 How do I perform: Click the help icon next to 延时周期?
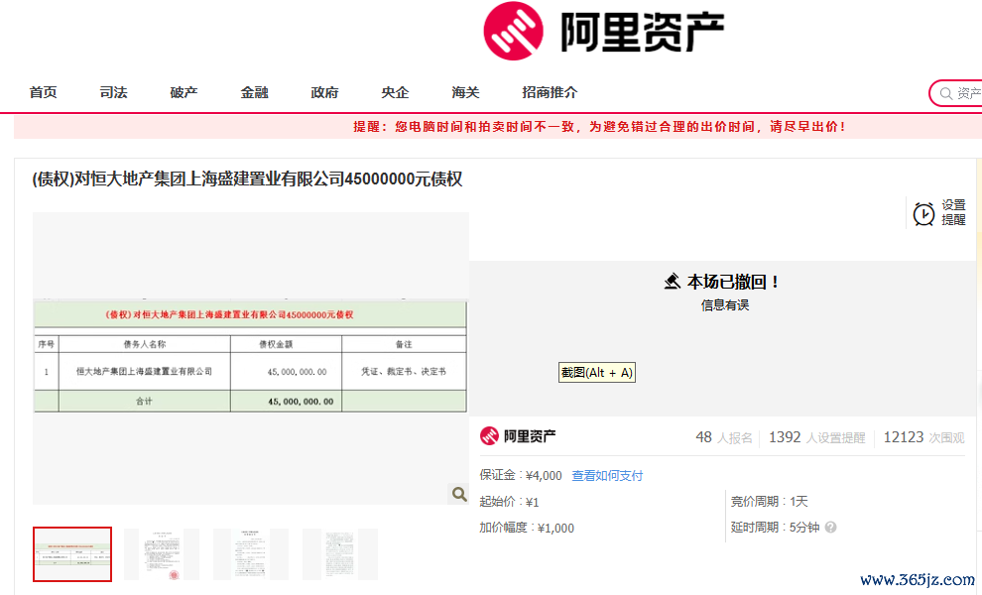(x=830, y=528)
